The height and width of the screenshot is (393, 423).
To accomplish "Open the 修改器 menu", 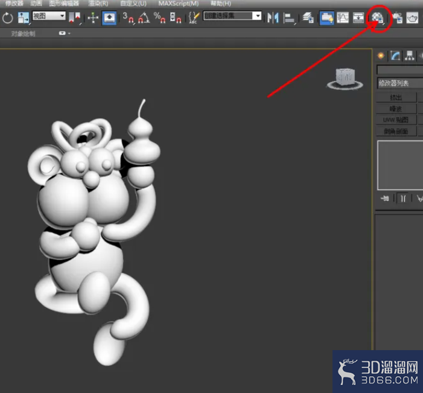I will [14, 4].
